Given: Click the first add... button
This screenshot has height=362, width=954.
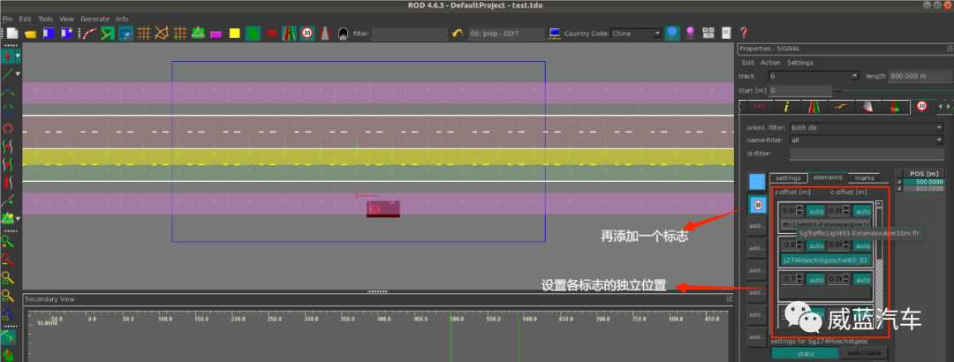Looking at the screenshot, I should 758,226.
